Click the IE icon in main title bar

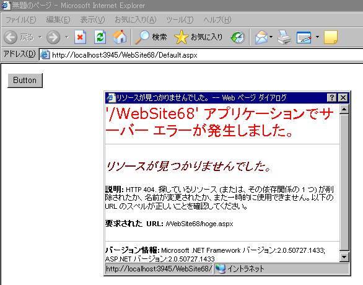coord(6,5)
